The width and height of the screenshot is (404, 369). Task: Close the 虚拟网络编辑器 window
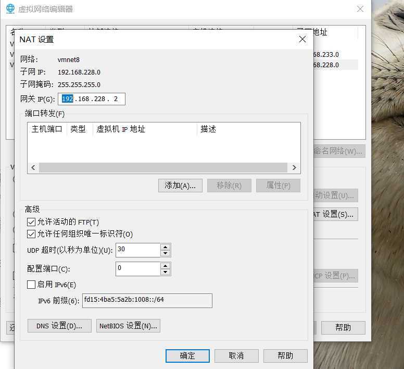360,9
